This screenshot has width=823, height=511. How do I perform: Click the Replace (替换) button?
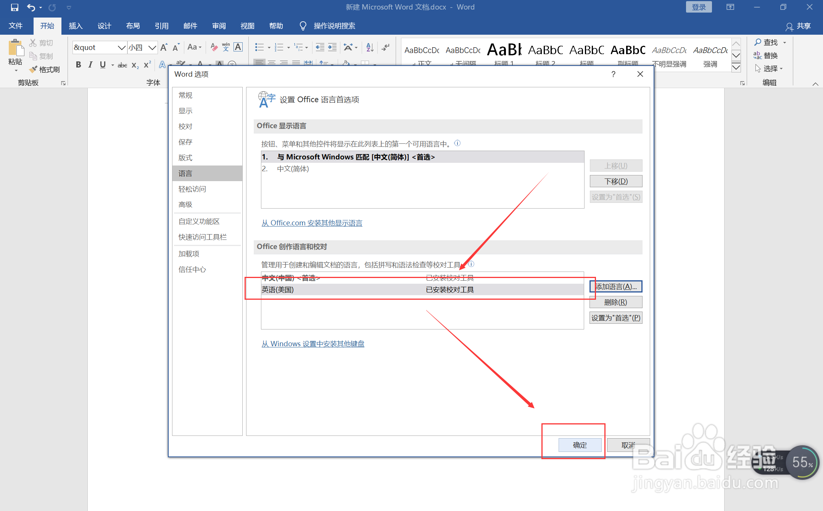[x=766, y=55]
